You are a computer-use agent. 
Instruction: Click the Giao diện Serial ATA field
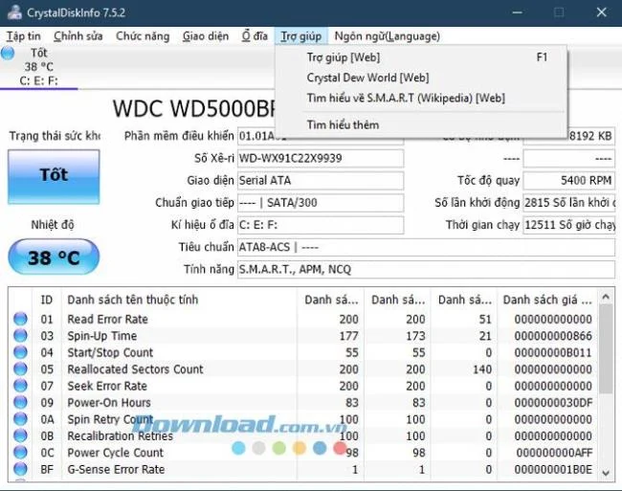(x=321, y=181)
